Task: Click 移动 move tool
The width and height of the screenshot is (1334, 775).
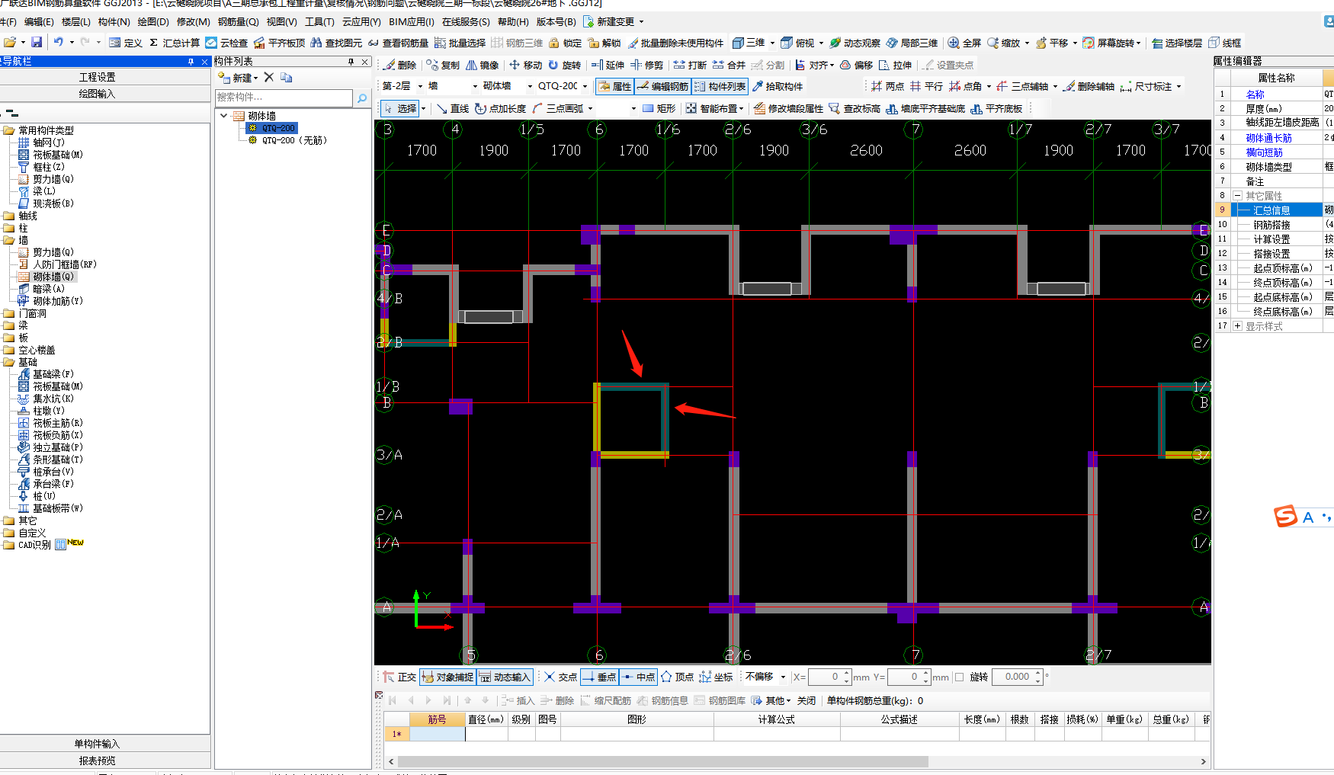Action: (x=525, y=65)
